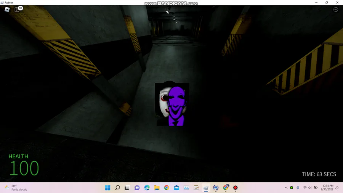The image size is (343, 193).
Task: Open Microsoft Edge from the taskbar
Action: point(147,188)
